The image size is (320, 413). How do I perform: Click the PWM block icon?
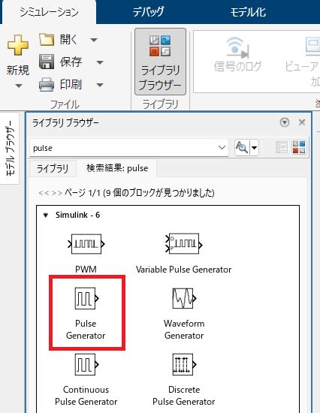86,244
